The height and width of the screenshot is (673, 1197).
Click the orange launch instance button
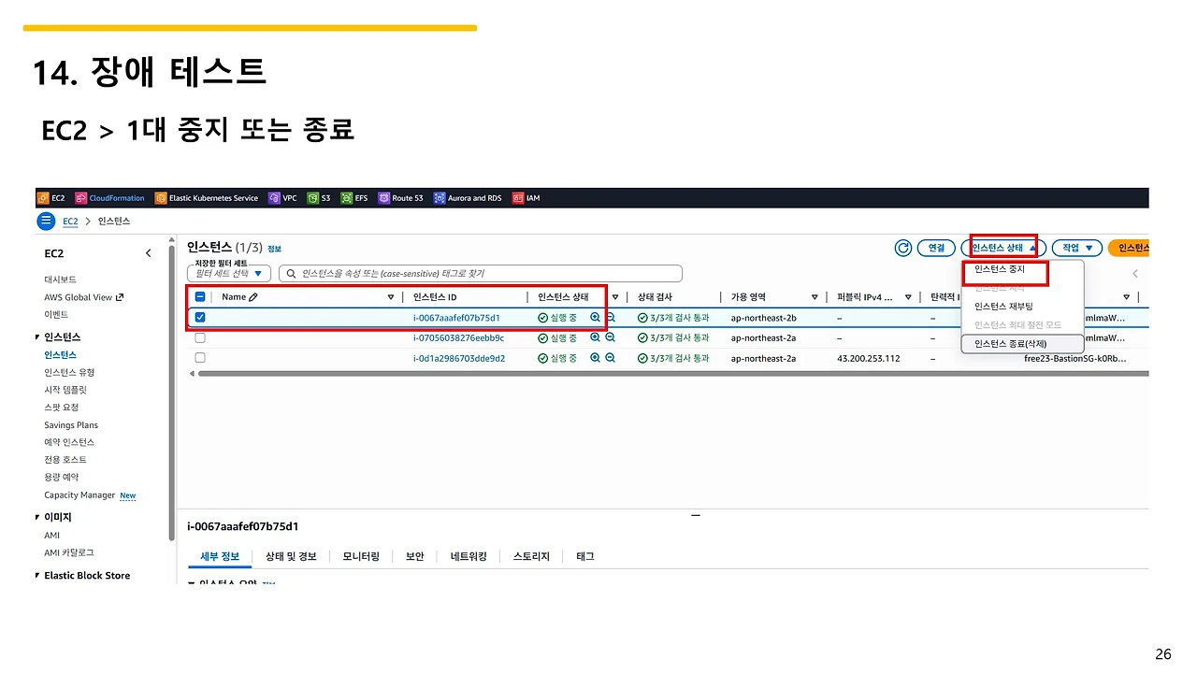pos(1129,248)
